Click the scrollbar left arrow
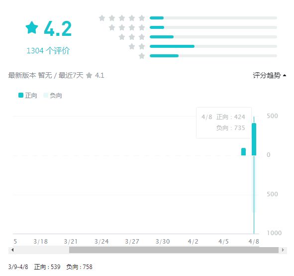Viewport: 294px width, 276px height. [x=12, y=250]
